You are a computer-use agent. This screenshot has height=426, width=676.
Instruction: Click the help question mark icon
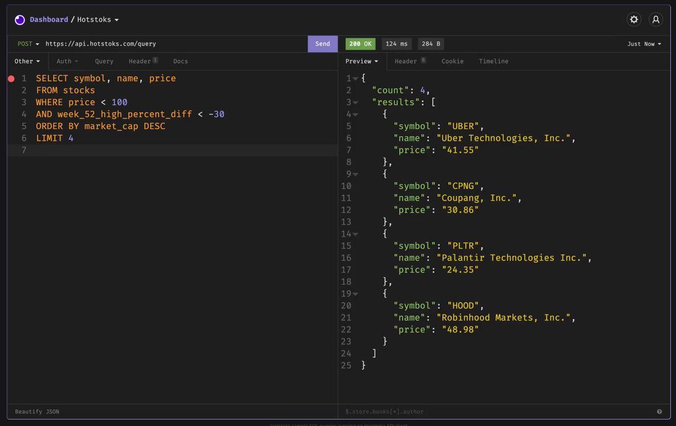coord(659,412)
